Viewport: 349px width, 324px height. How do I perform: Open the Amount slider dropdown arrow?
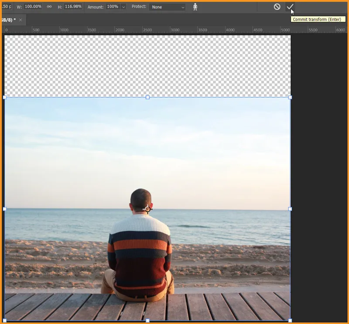coord(123,7)
